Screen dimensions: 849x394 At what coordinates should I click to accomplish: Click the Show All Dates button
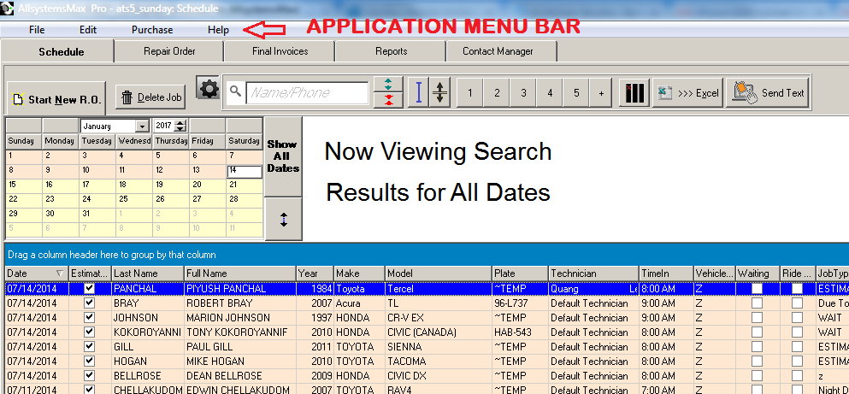coord(283,156)
